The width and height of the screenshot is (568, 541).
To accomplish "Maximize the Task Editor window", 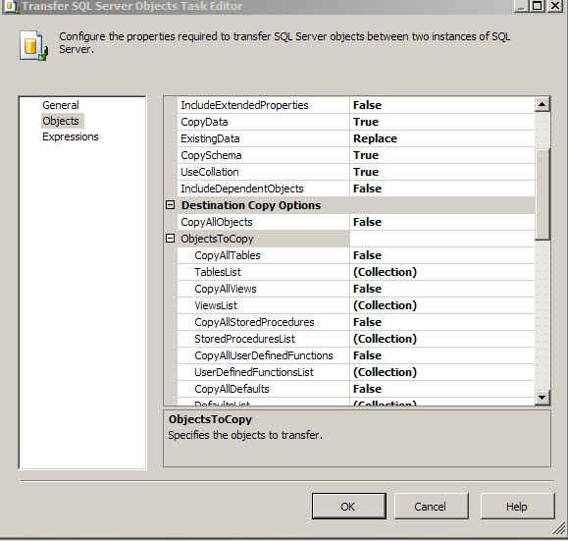I will click(x=538, y=6).
